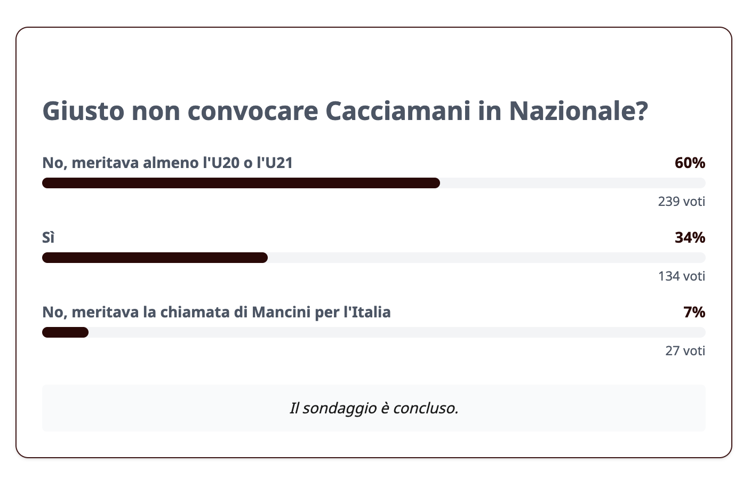Click the "Il sondaggio è concluso." notice
This screenshot has width=751, height=479.
click(374, 408)
